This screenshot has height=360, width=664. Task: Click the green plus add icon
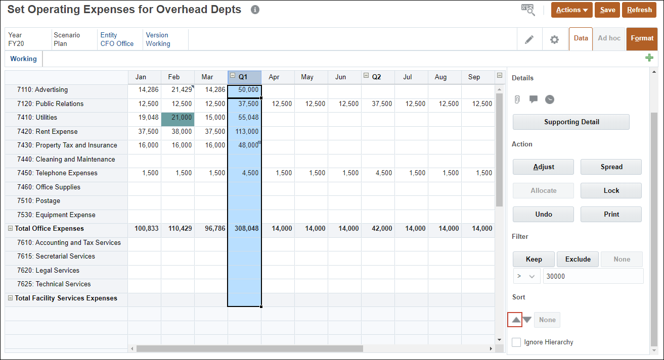(x=649, y=58)
